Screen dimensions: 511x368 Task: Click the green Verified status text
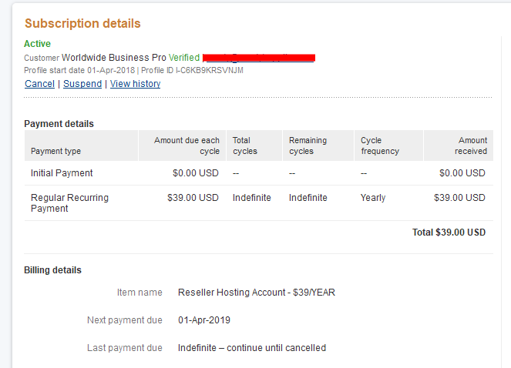(x=184, y=58)
